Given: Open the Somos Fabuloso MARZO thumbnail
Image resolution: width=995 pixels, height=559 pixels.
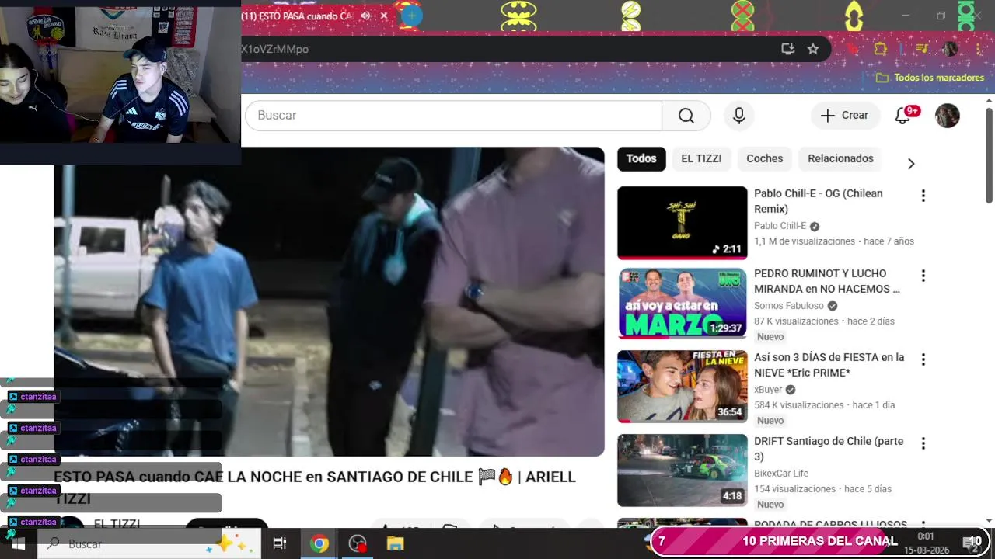Looking at the screenshot, I should coord(682,303).
